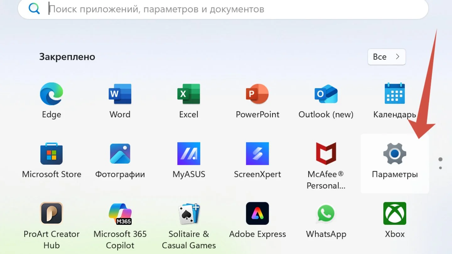Click the search magnifier icon
This screenshot has height=254, width=452.
pos(34,8)
